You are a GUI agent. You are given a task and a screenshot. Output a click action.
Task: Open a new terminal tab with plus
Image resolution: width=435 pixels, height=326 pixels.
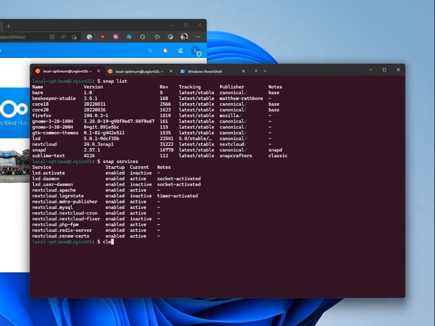(x=256, y=71)
